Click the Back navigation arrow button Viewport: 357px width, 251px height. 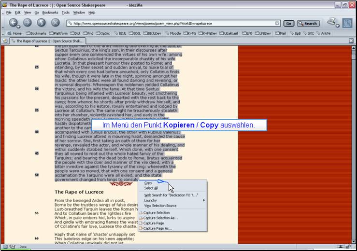[14, 23]
